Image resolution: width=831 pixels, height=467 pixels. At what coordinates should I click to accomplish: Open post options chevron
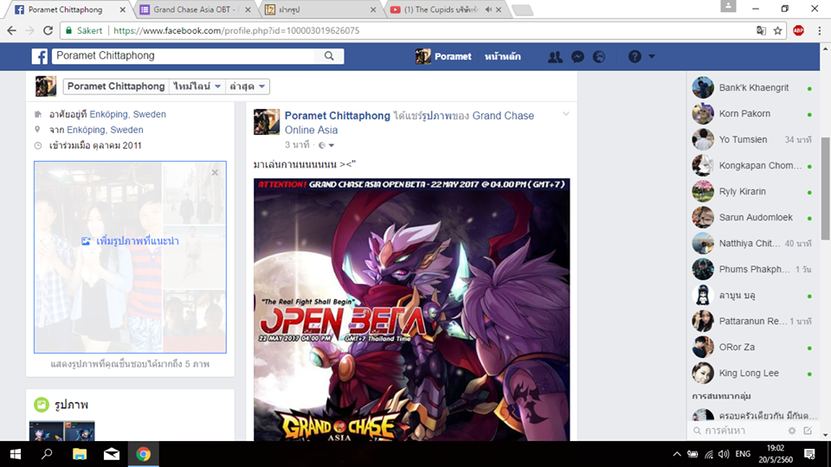pyautogui.click(x=566, y=114)
